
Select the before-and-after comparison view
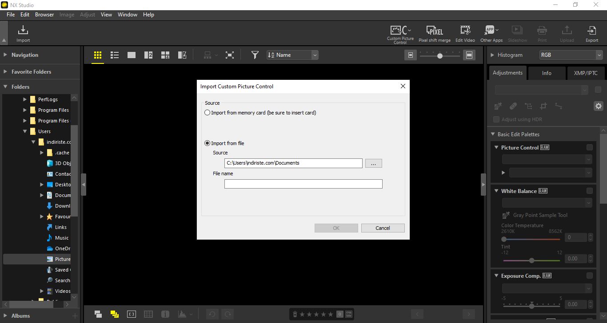tap(182, 55)
